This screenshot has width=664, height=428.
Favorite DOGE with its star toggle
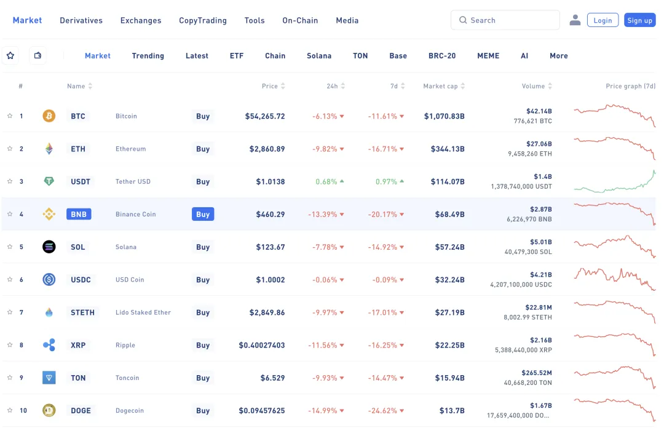[x=10, y=410]
